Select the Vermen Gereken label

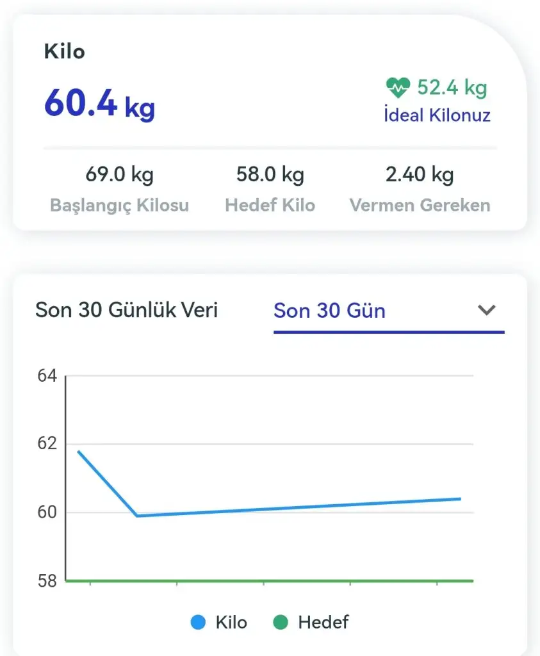tap(420, 206)
